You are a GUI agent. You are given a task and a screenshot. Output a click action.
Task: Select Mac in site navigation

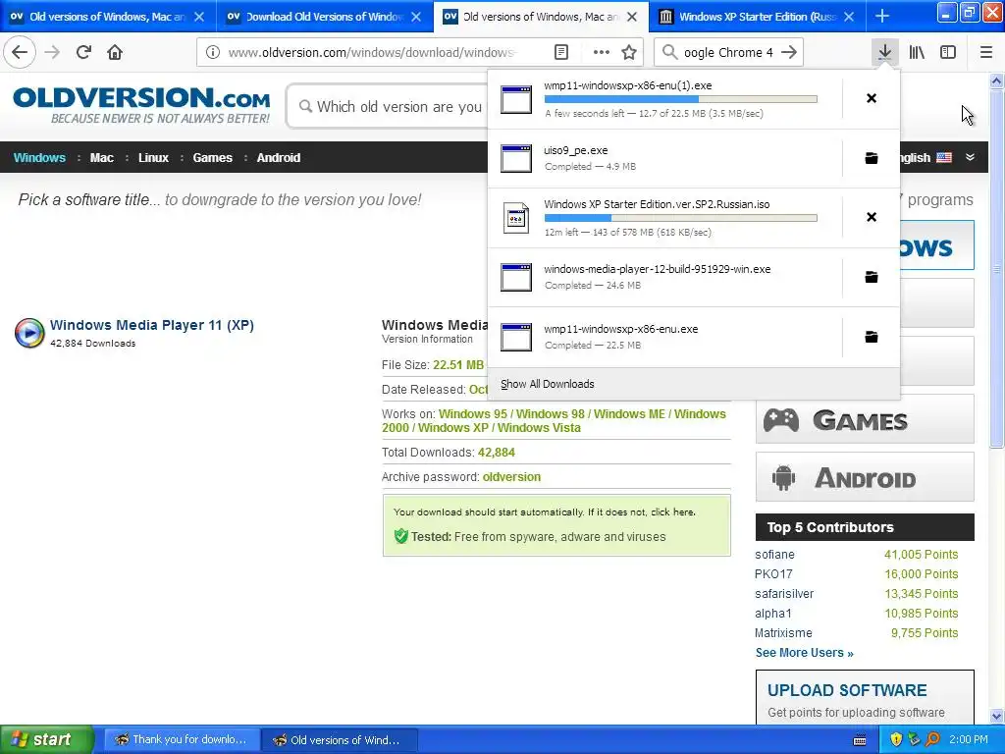click(102, 158)
